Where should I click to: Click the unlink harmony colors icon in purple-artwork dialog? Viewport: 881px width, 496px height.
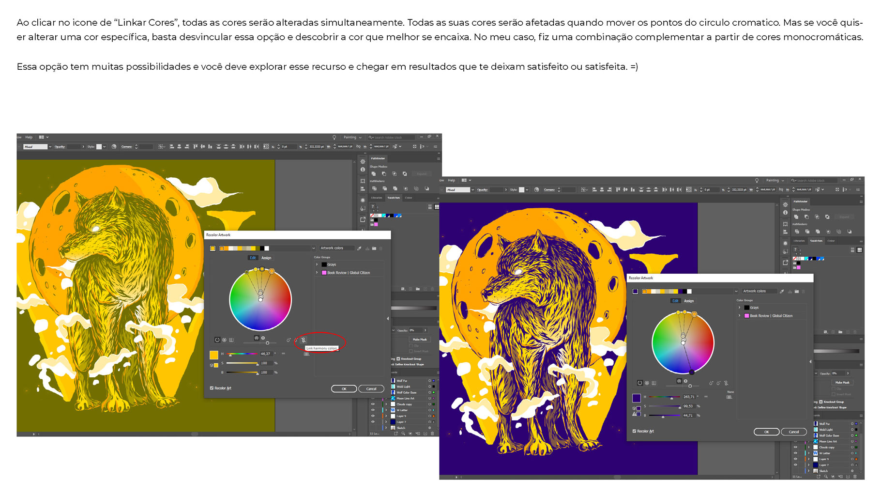click(x=726, y=383)
